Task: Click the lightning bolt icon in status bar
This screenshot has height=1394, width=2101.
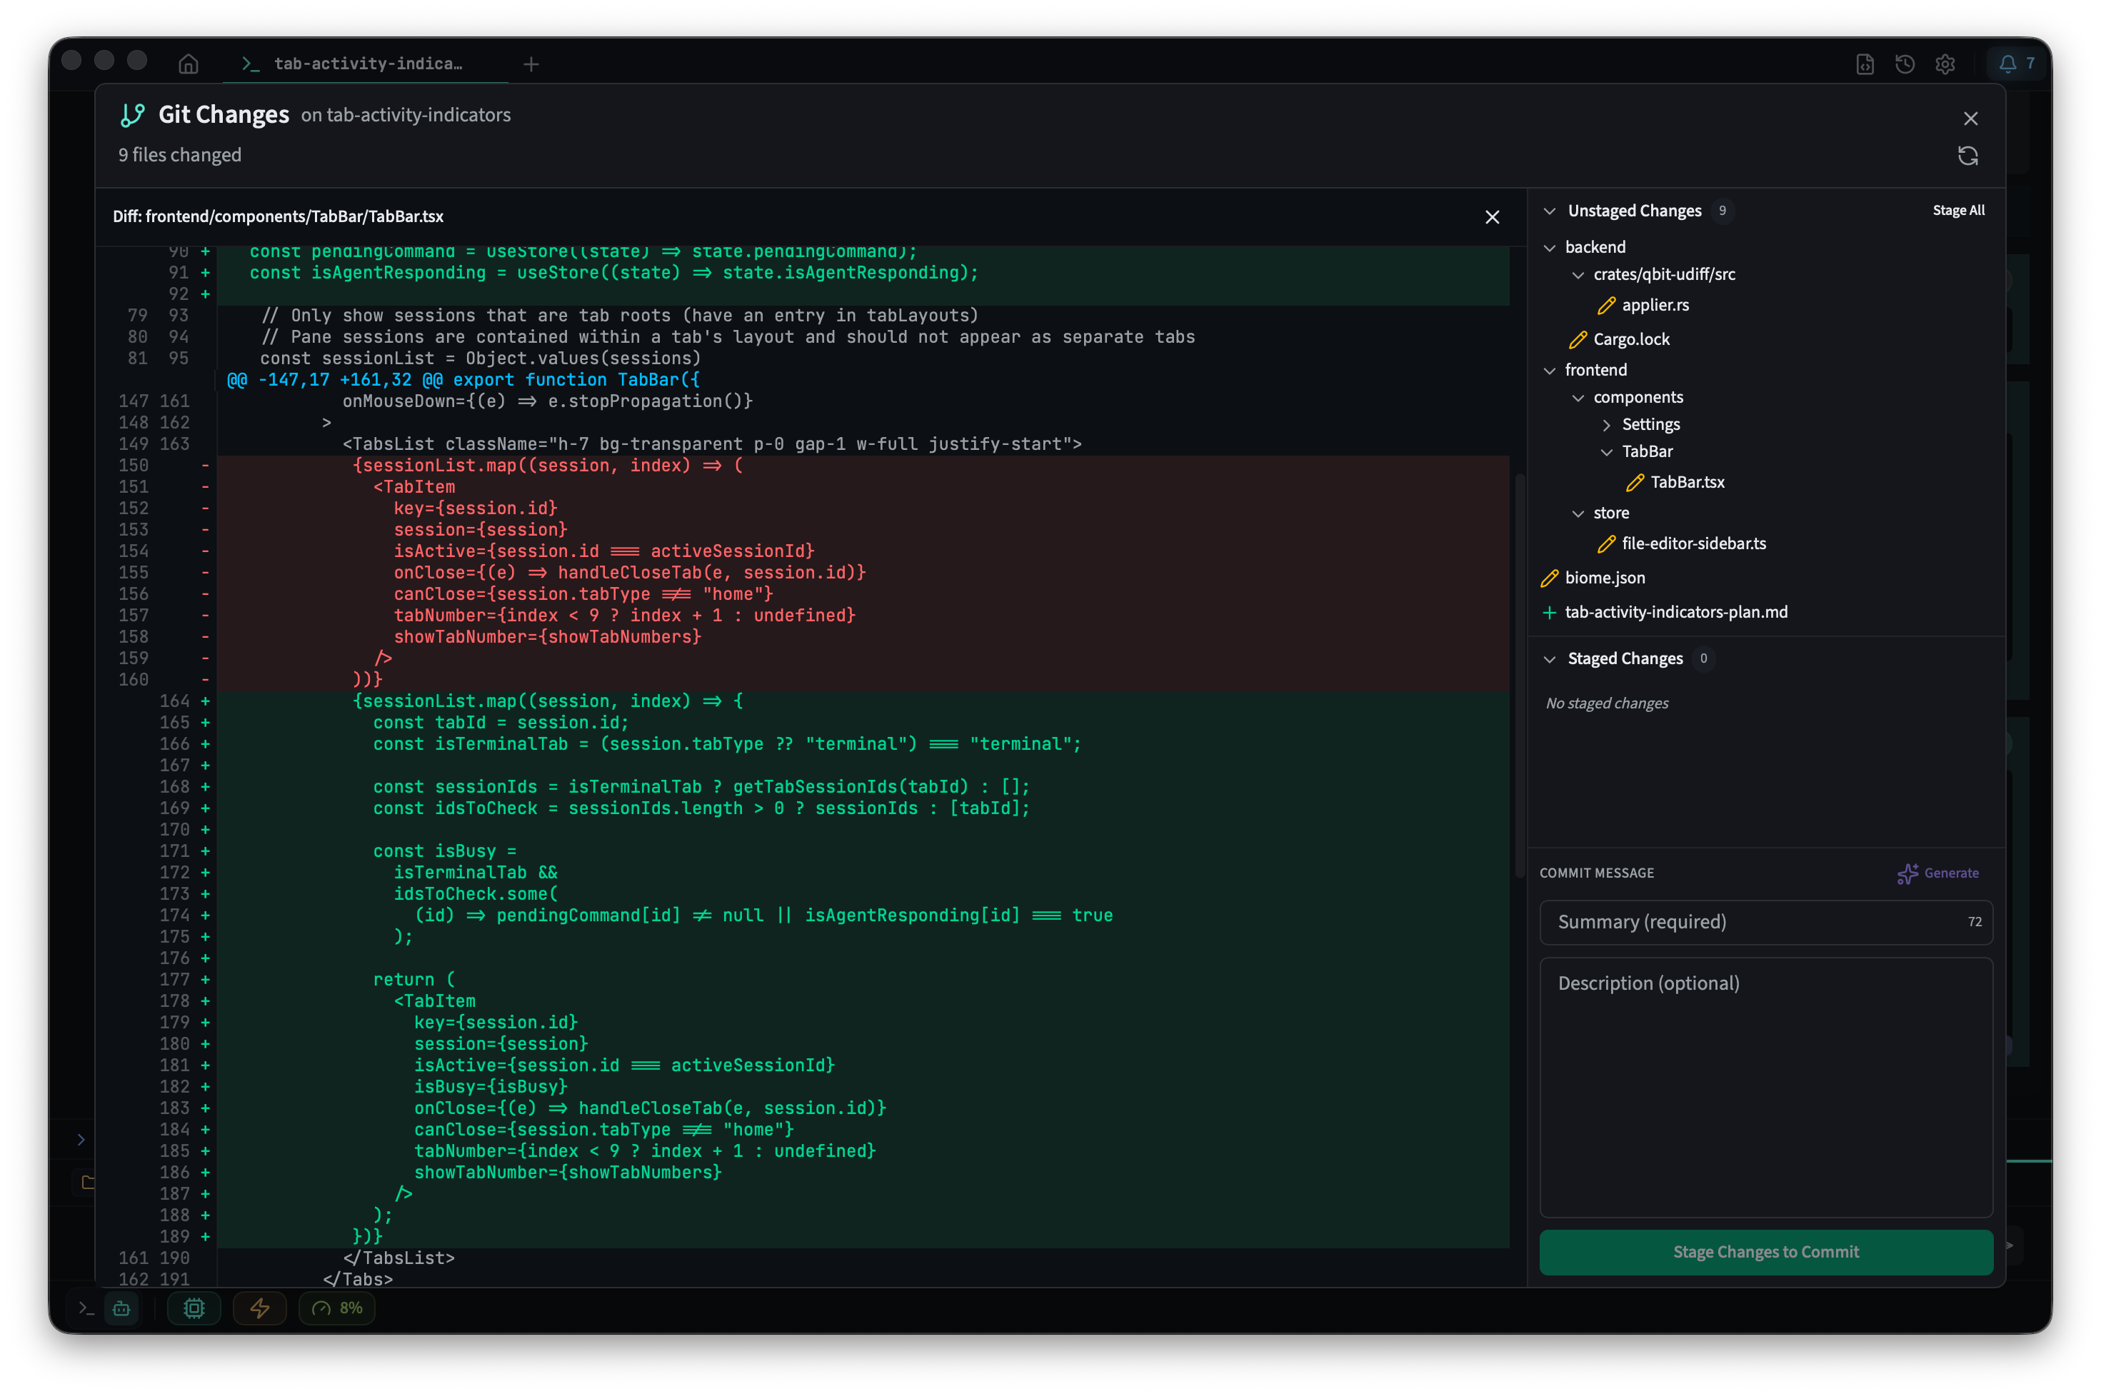Action: [260, 1308]
